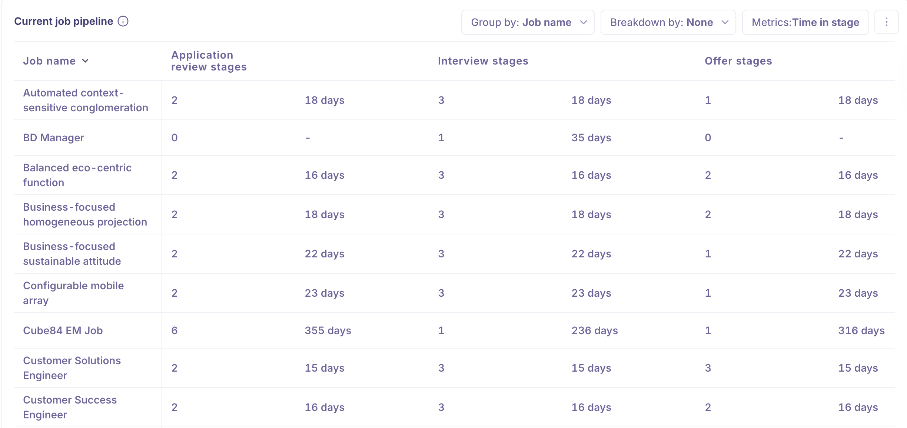Open the three-dot overflow menu
The height and width of the screenshot is (428, 907).
887,22
